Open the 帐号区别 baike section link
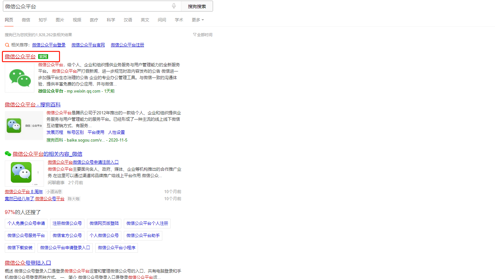This screenshot has width=495, height=279. pos(75,132)
